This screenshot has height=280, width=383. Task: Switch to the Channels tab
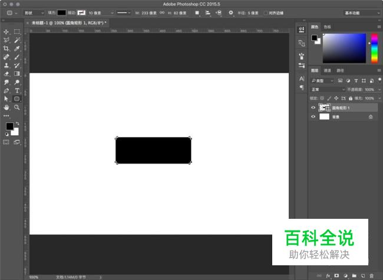[327, 71]
